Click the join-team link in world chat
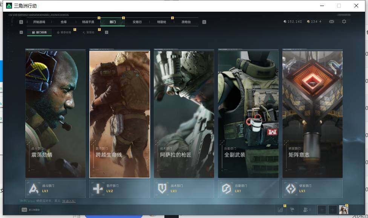Image resolution: width=368 pixels, height=218 pixels. pos(69,201)
